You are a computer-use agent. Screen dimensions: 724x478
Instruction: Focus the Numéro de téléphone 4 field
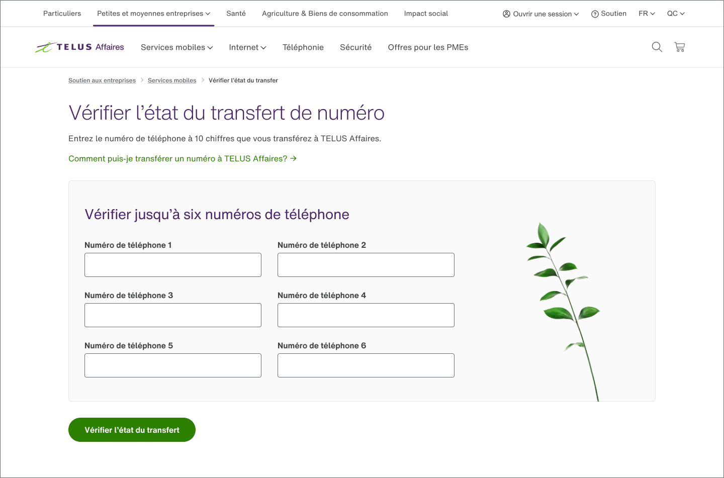(366, 315)
